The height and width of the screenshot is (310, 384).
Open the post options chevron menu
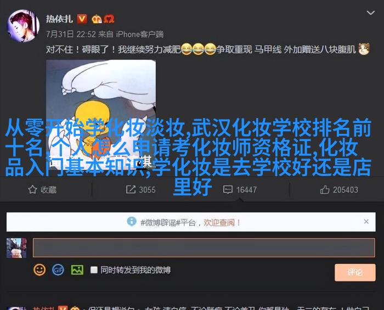pyautogui.click(x=370, y=13)
